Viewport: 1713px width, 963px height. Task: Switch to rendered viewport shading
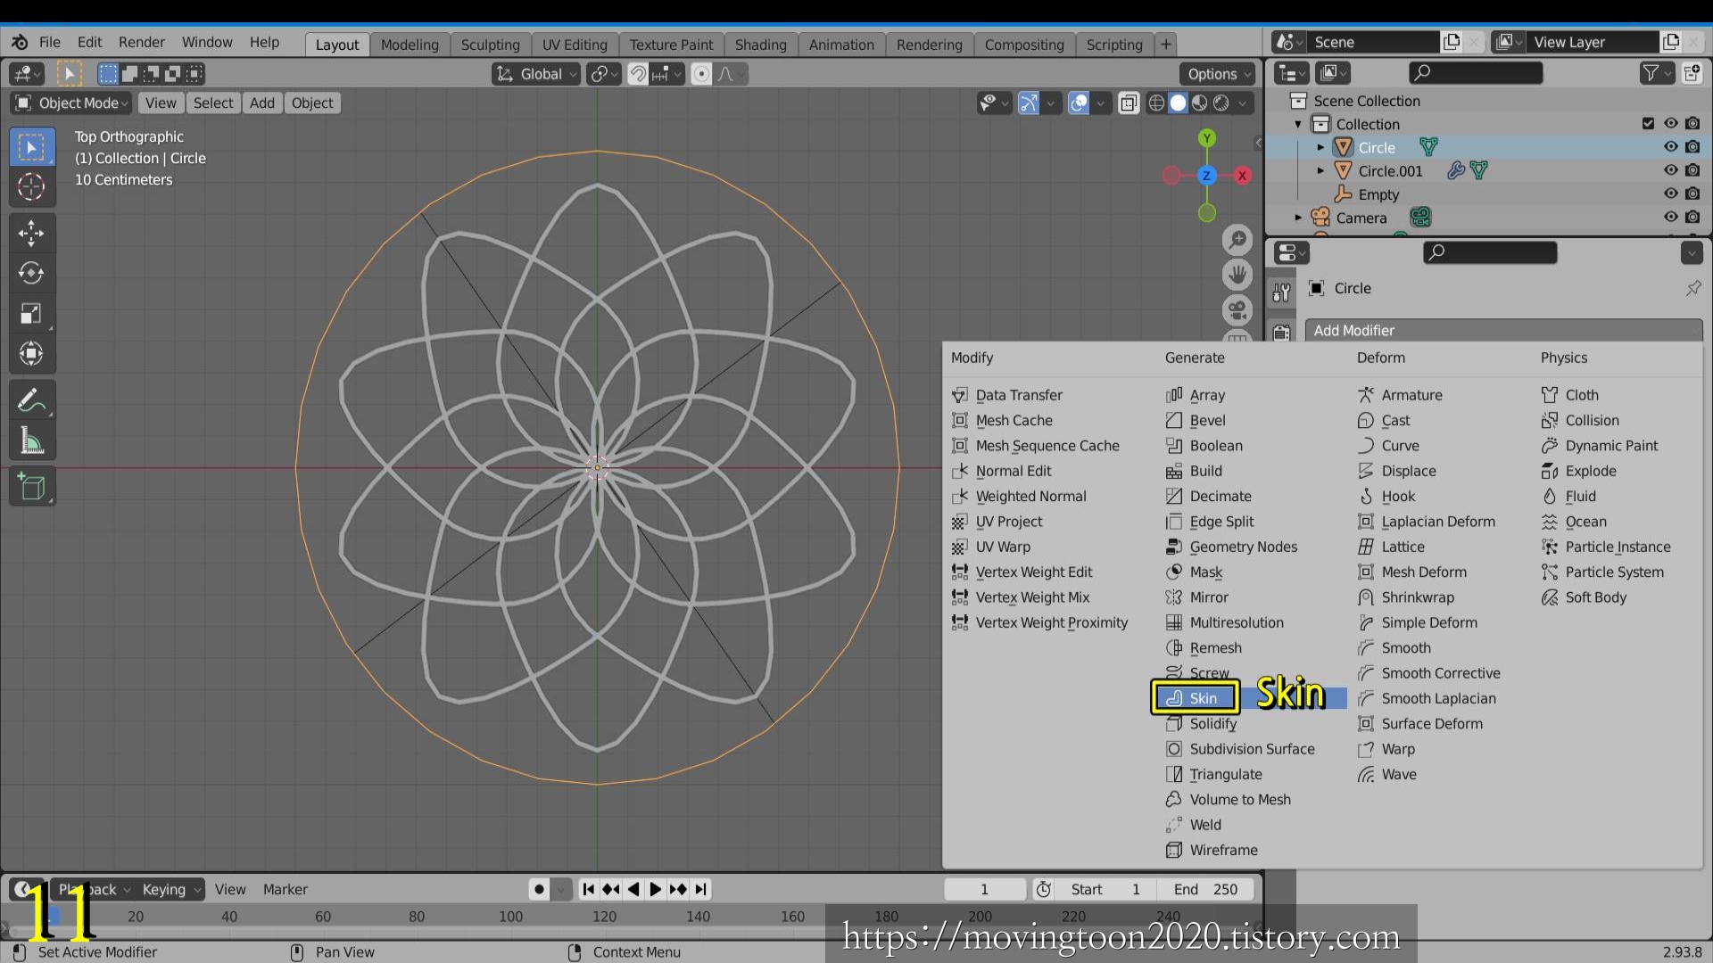(1221, 103)
